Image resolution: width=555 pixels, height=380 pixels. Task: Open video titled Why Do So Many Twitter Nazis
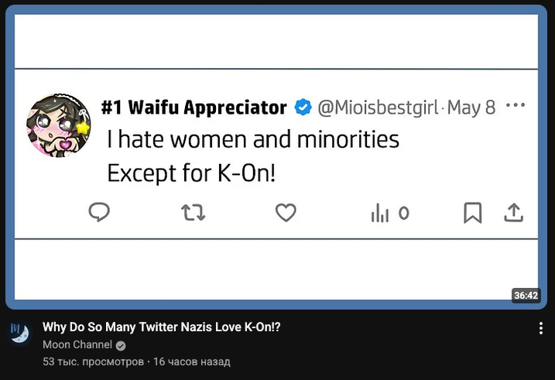pyautogui.click(x=161, y=327)
